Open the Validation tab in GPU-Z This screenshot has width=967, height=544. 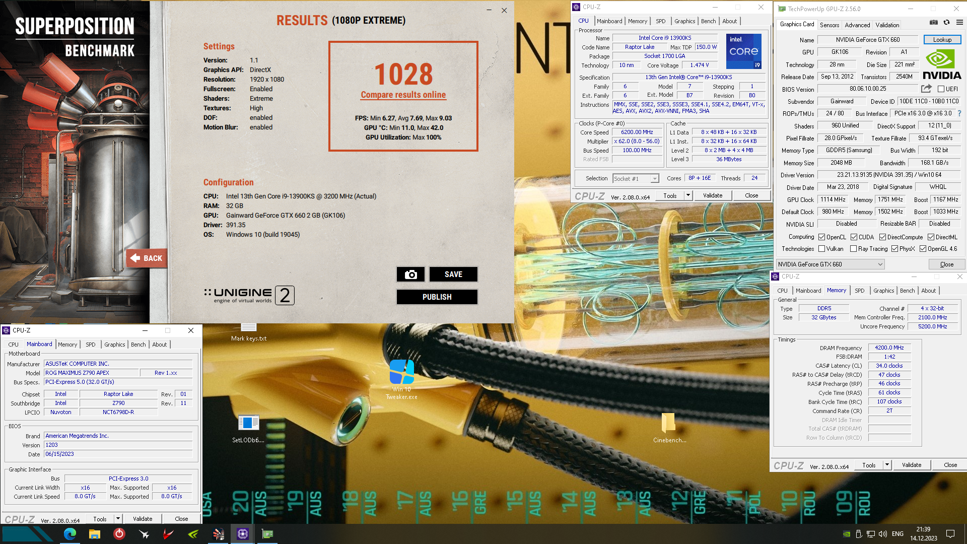(x=887, y=25)
